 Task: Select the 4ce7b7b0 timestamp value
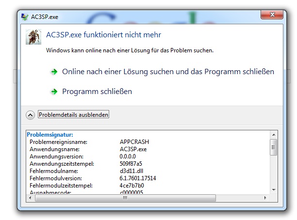point(132,186)
